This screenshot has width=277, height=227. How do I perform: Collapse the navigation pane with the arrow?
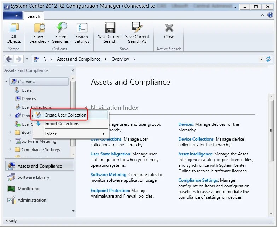click(73, 70)
